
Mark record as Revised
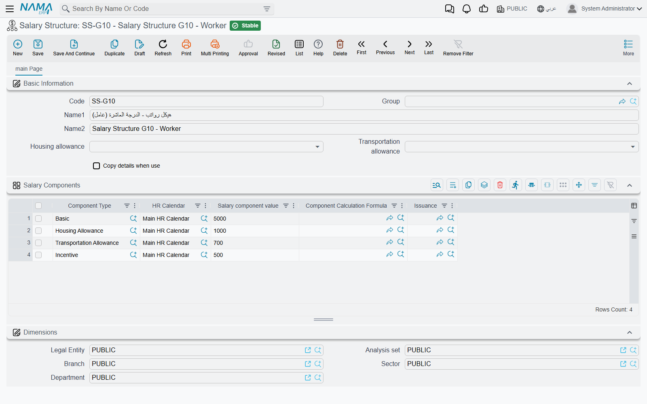click(x=276, y=48)
